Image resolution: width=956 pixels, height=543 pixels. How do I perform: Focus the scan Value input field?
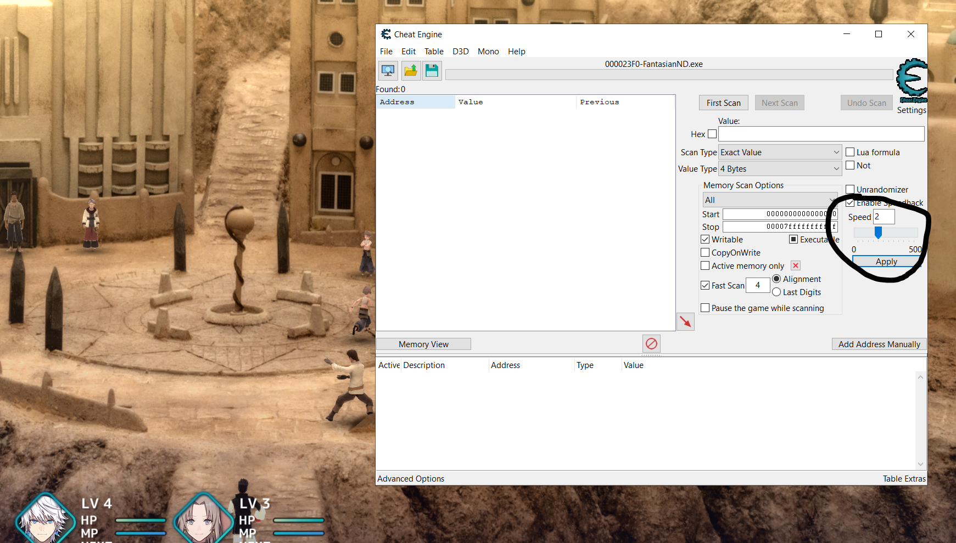[821, 134]
